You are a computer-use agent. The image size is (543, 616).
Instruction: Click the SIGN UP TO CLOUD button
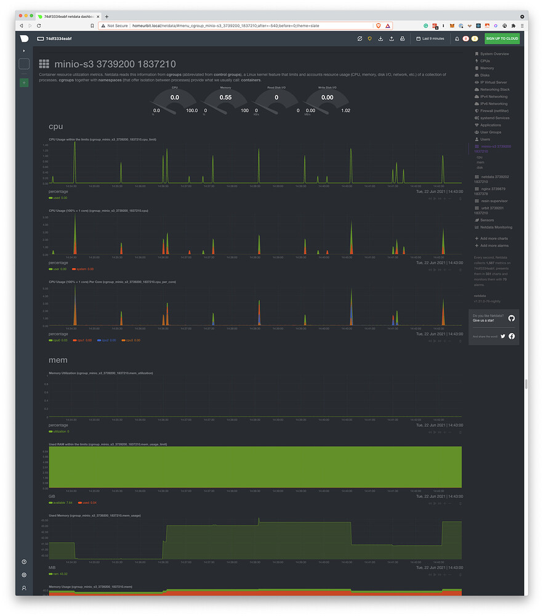point(502,38)
